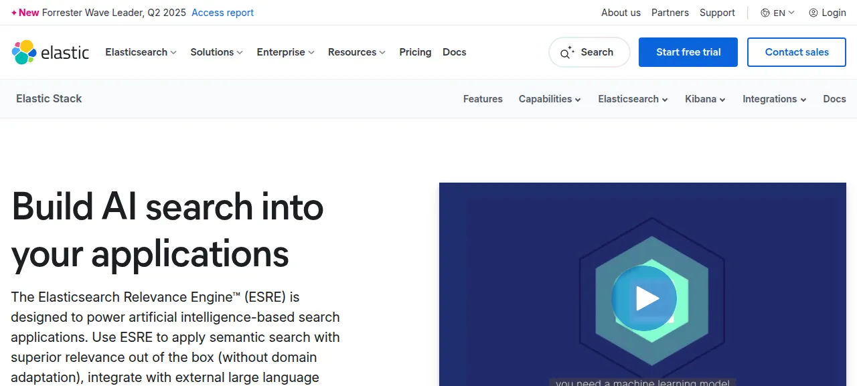The image size is (857, 386).
Task: Click the Contact sales button
Action: point(797,52)
